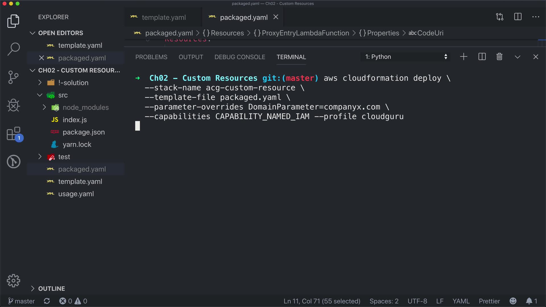Switch to the template.yaml editor tab
546x307 pixels.
[x=164, y=17]
